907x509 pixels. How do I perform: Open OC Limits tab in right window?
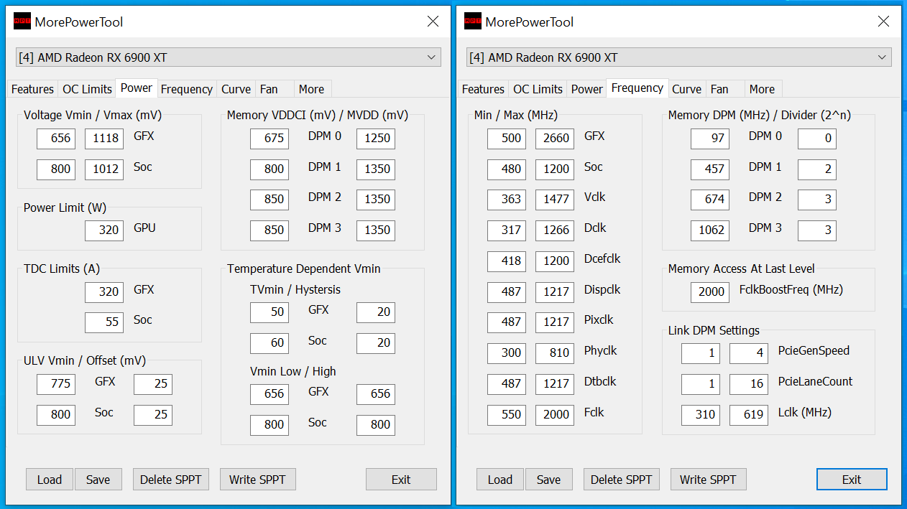pyautogui.click(x=538, y=89)
